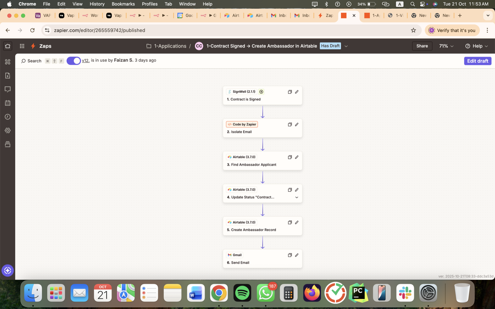Open Spotlight search in menu bar
This screenshot has height=309, width=495.
tap(412, 4)
